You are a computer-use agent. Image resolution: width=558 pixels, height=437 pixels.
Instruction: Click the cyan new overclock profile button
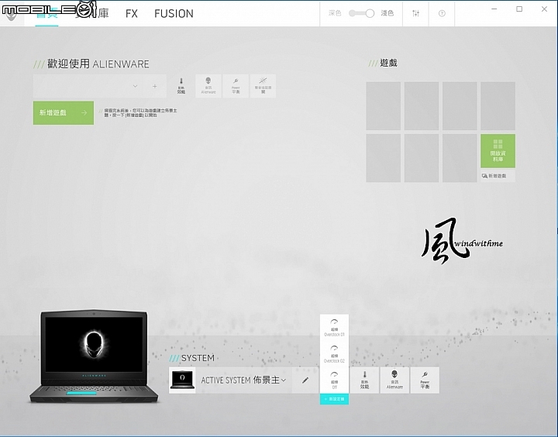[x=334, y=399]
